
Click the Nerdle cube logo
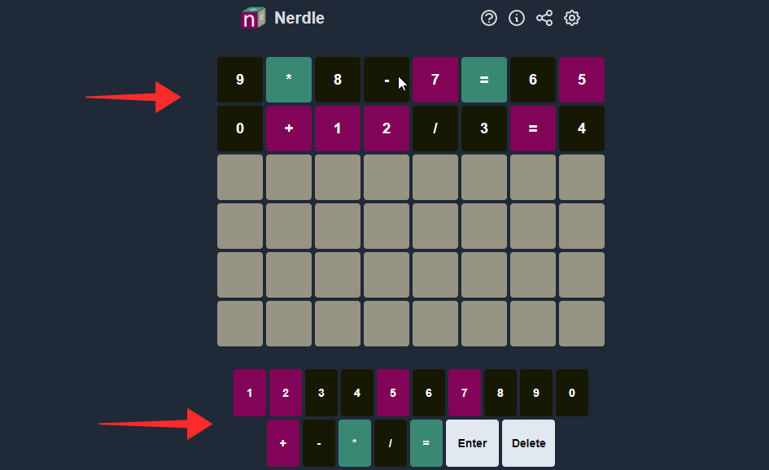252,17
